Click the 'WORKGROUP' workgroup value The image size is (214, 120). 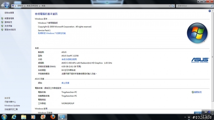68,103
